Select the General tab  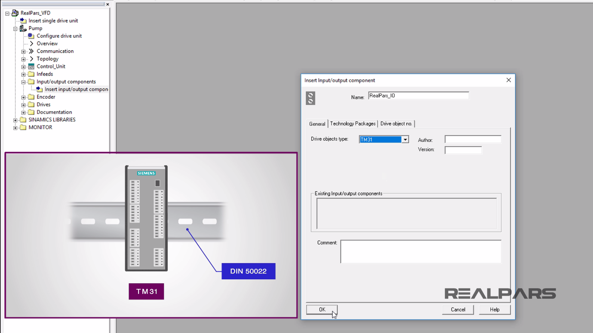click(316, 124)
